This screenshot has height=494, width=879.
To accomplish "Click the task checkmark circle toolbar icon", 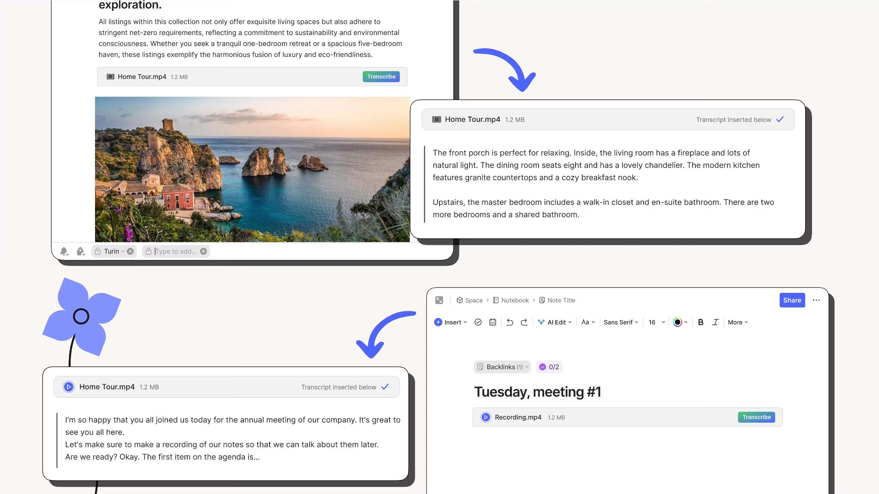I will pos(478,322).
